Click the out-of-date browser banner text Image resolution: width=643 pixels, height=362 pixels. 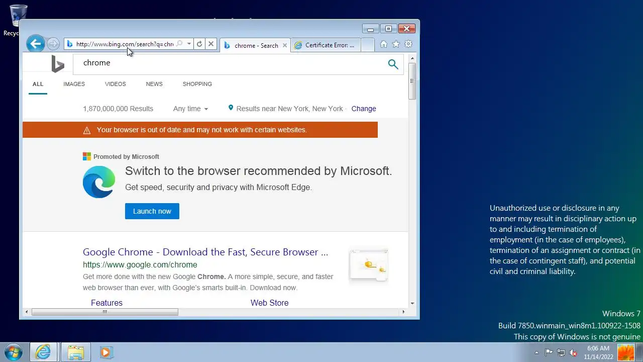point(201,130)
